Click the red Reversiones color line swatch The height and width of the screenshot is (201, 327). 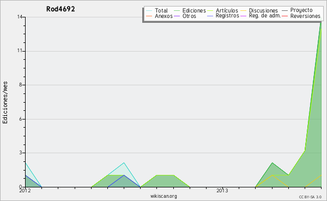click(284, 16)
